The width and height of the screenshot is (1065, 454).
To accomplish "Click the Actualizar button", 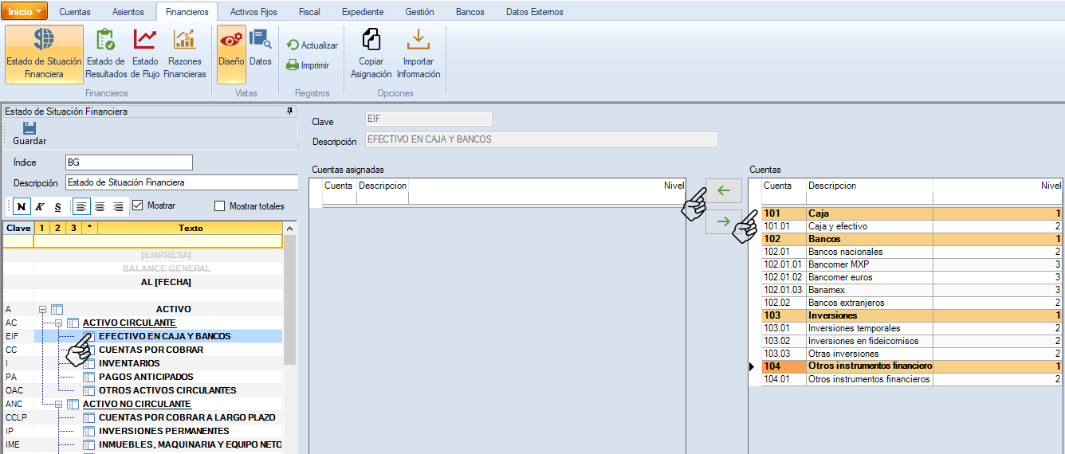I will [312, 45].
